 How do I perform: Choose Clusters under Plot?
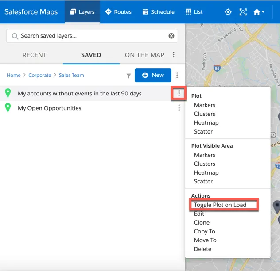pos(205,114)
